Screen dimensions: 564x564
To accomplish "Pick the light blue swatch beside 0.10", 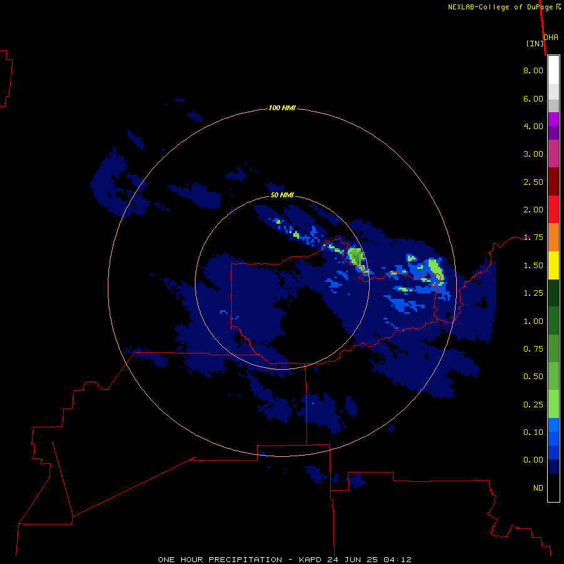I will 553,425.
